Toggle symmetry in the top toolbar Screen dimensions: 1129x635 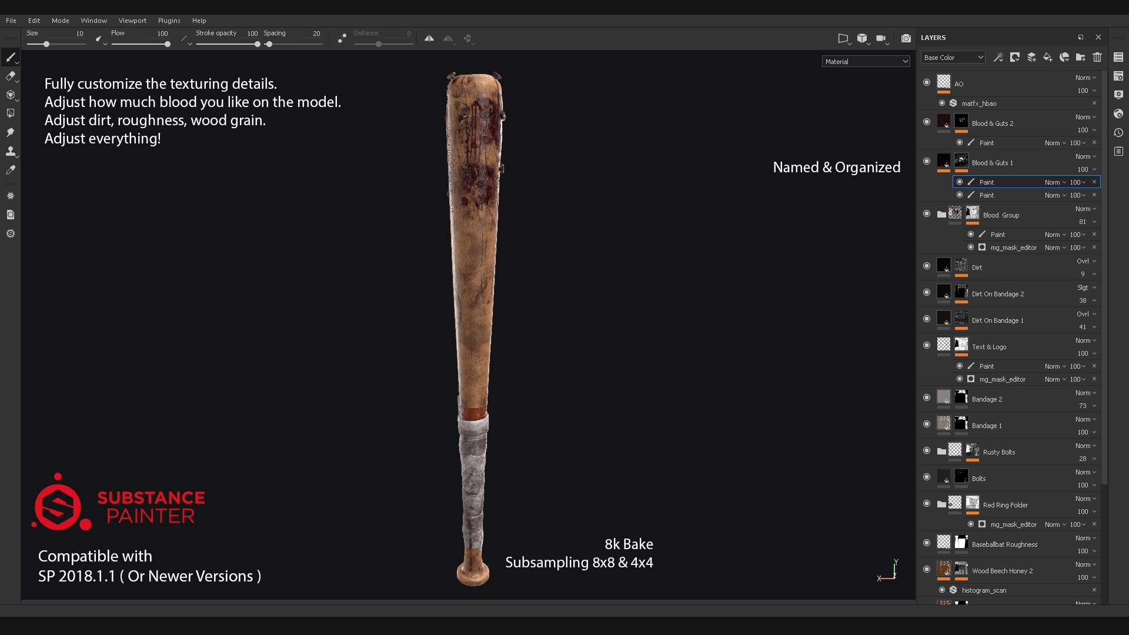tap(429, 38)
